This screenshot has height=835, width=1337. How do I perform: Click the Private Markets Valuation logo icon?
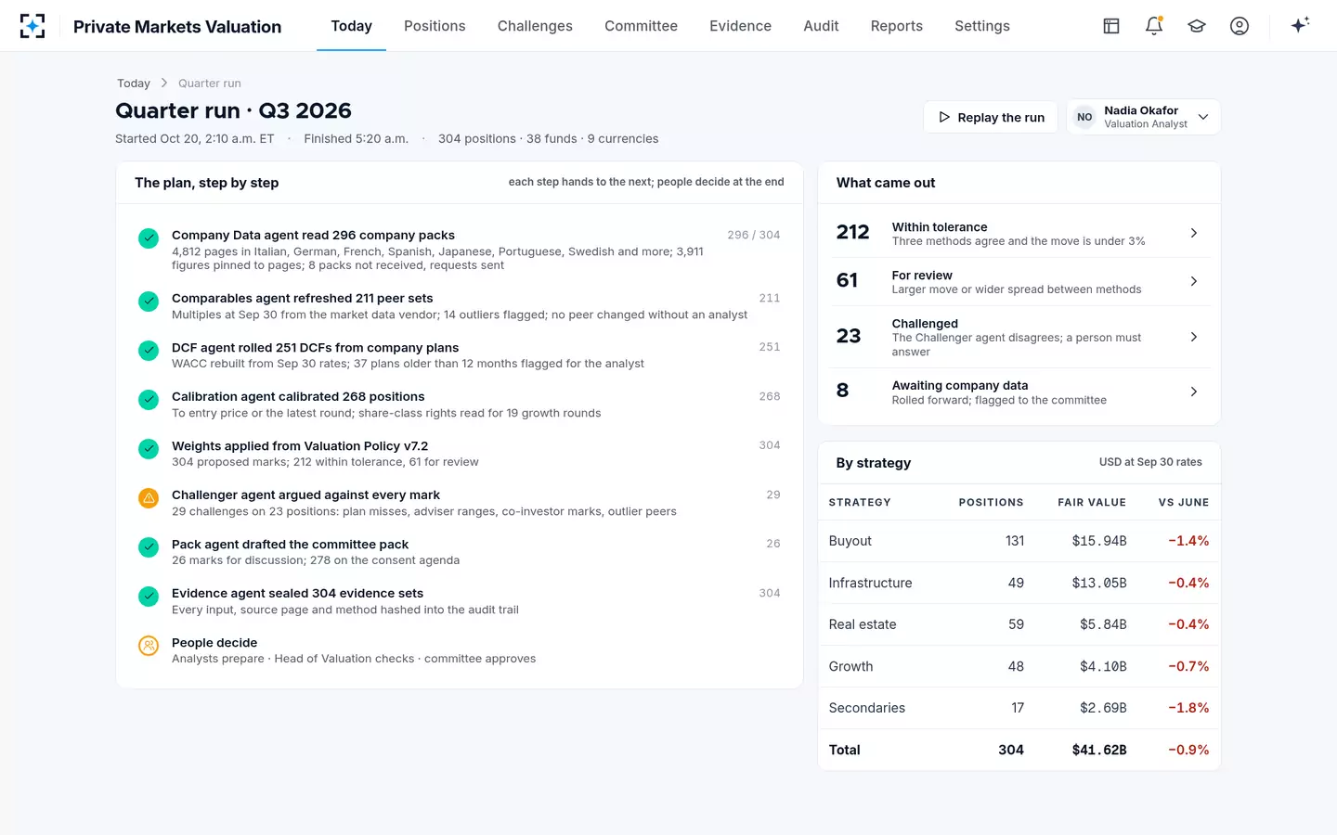pyautogui.click(x=32, y=26)
